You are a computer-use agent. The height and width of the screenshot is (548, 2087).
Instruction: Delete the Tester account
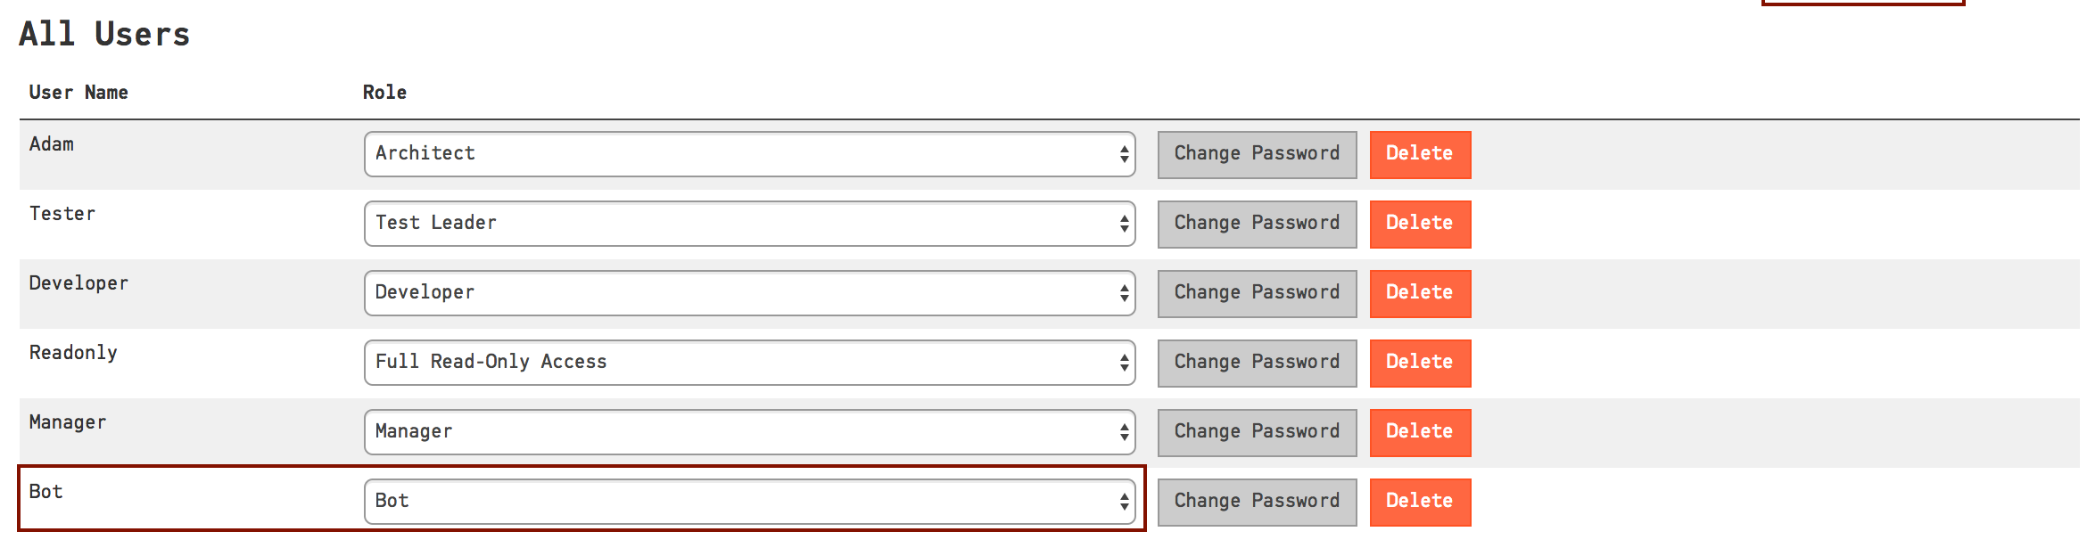pyautogui.click(x=1420, y=223)
